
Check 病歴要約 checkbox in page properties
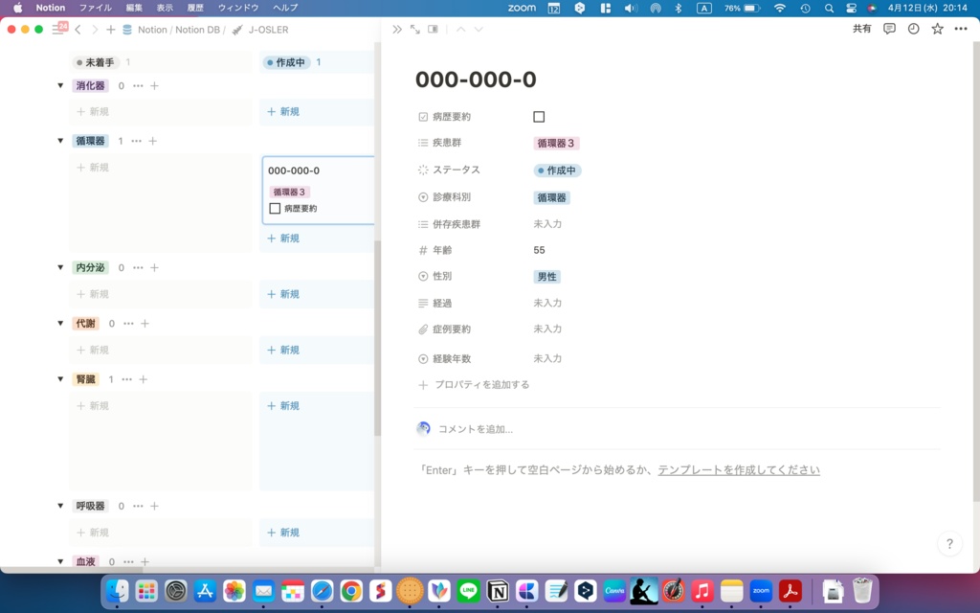pos(539,117)
